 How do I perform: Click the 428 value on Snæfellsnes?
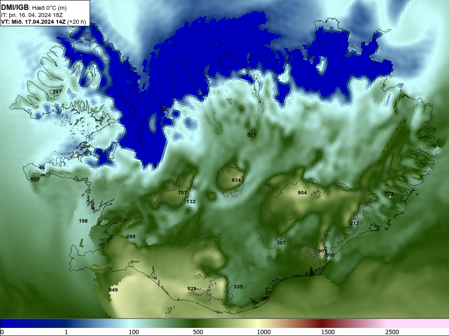point(35,179)
